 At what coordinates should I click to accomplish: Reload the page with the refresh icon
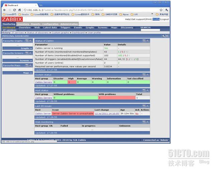point(14,10)
